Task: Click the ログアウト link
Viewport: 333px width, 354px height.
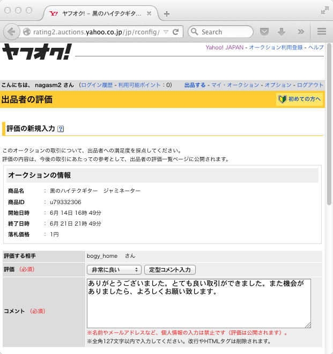Action: click(x=310, y=85)
